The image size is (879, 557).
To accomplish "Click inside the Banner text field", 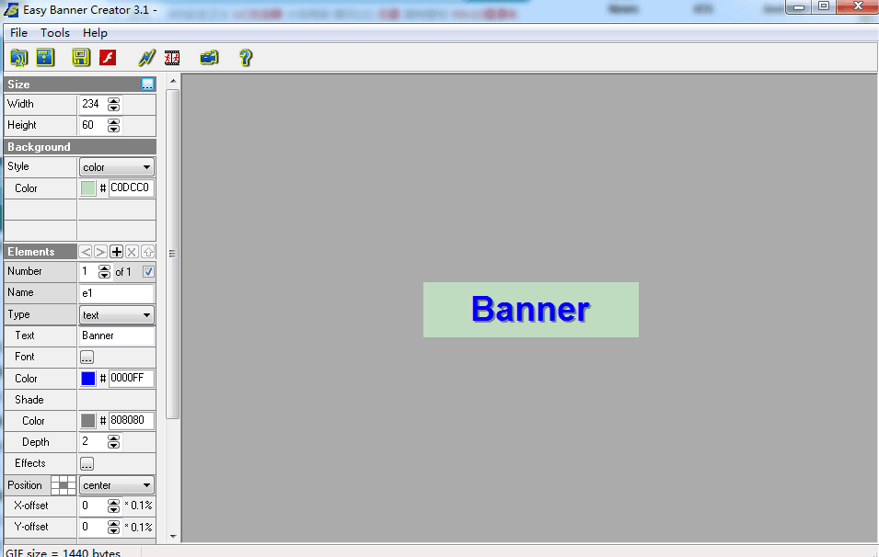I will pyautogui.click(x=117, y=335).
